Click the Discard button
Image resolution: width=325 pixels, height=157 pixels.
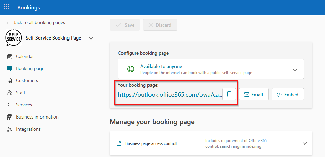click(x=160, y=25)
